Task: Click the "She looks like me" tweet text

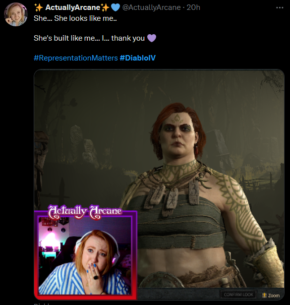Action: pyautogui.click(x=75, y=18)
